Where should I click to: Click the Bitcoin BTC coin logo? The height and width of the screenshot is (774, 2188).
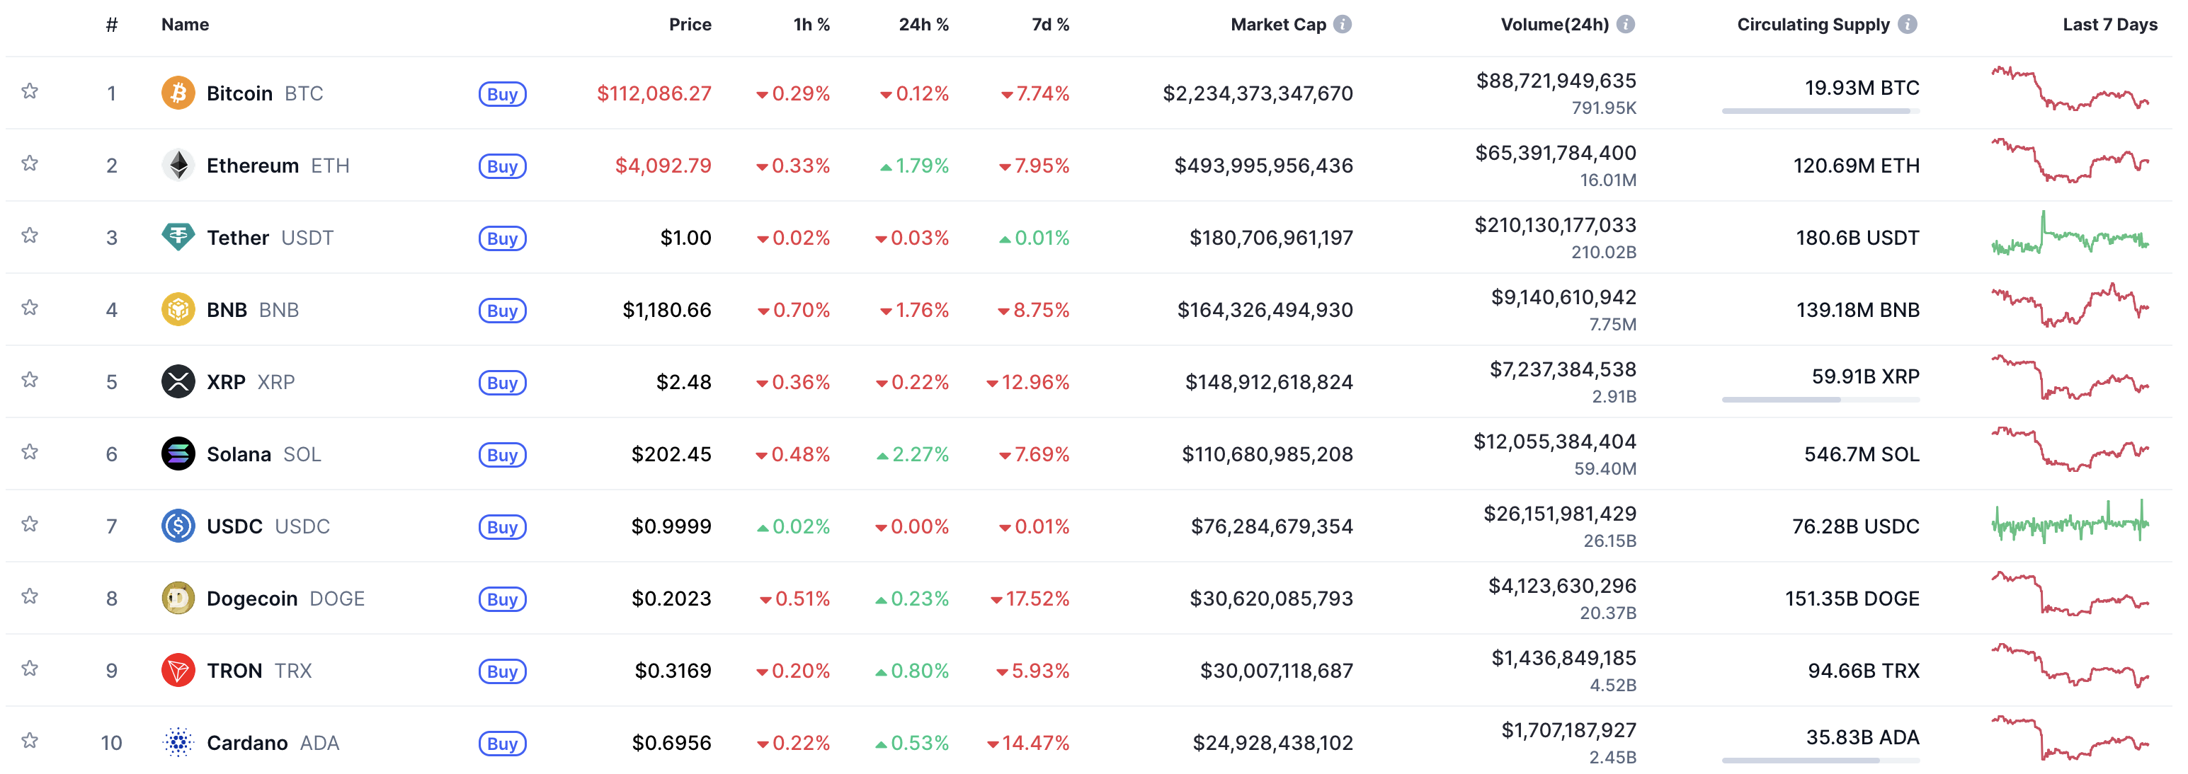click(x=178, y=93)
